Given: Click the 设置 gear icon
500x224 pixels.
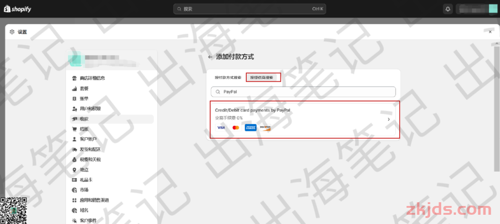Looking at the screenshot, I should coord(12,32).
